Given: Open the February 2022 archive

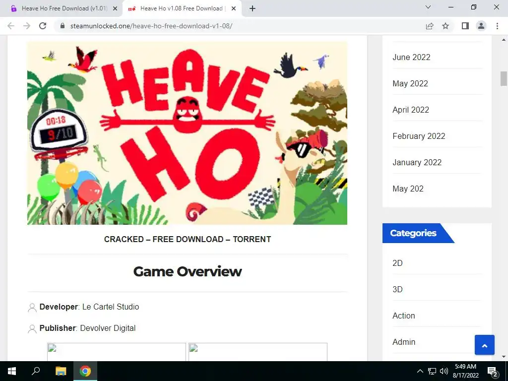Looking at the screenshot, I should [x=419, y=136].
